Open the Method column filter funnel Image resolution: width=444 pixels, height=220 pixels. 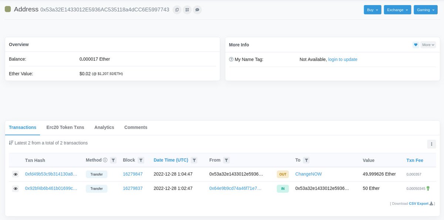click(x=113, y=160)
